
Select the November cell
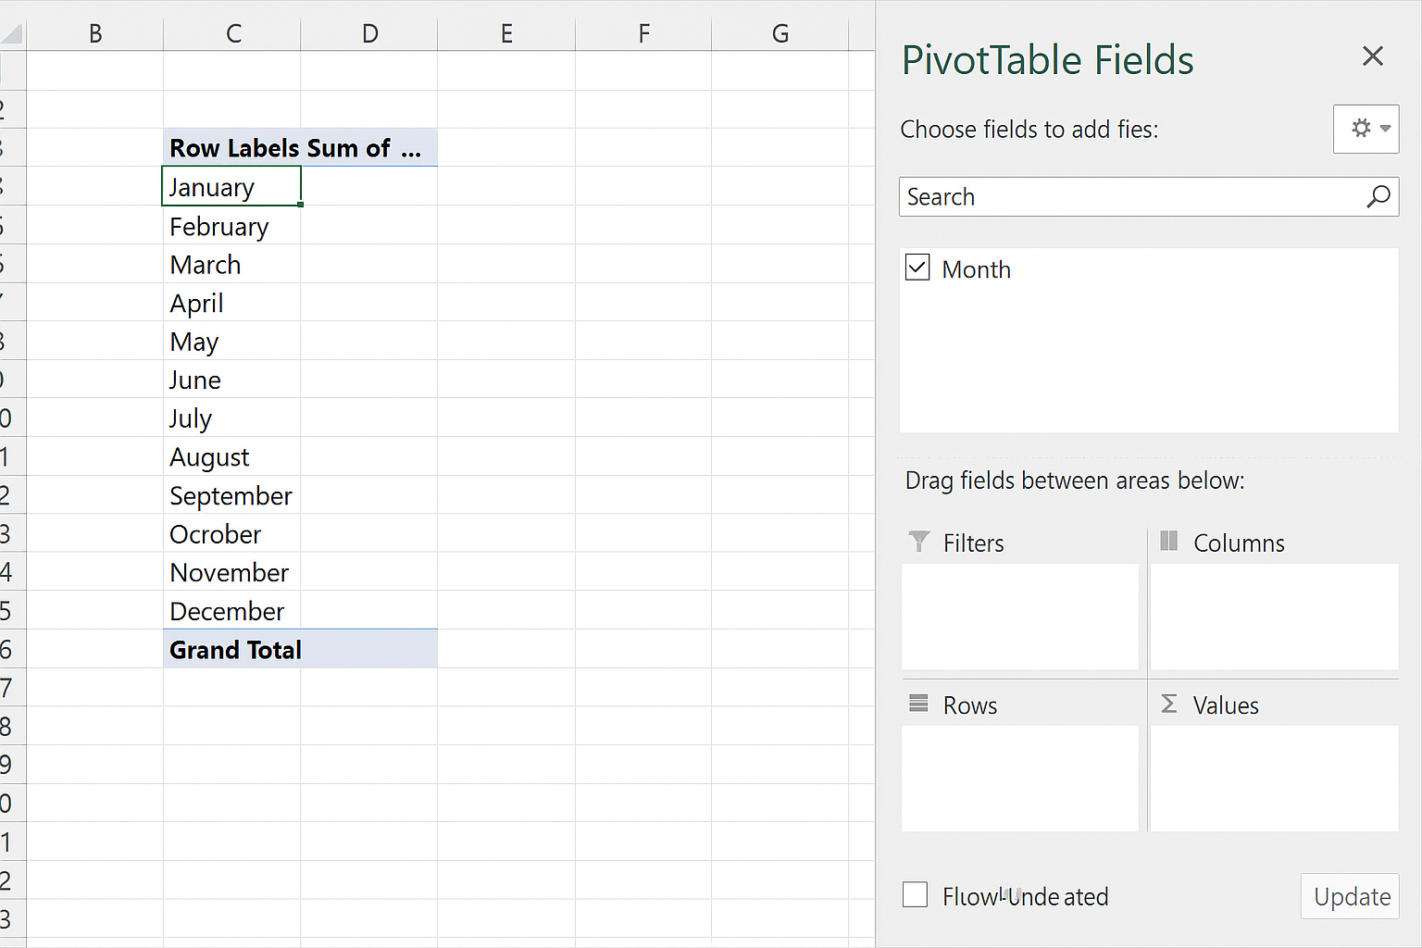(x=232, y=572)
